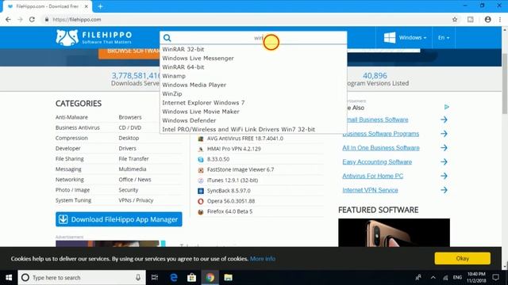The width and height of the screenshot is (508, 285).
Task: Open the Anti-Malware category
Action: coord(71,117)
